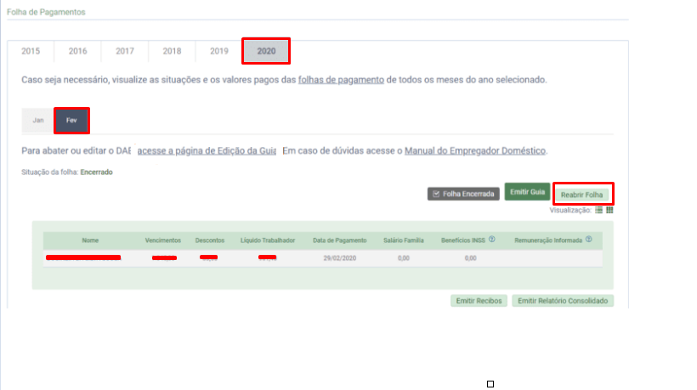Open the Edição da Guia page link

[207, 151]
